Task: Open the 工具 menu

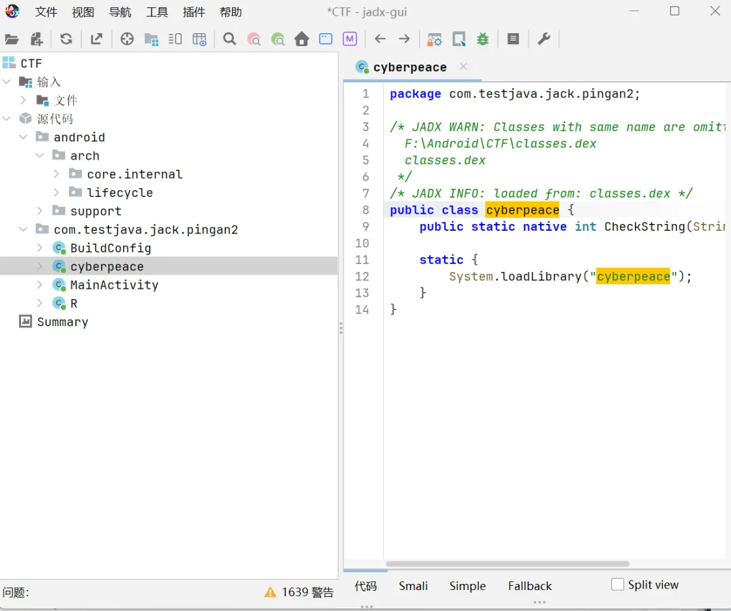Action: click(157, 12)
